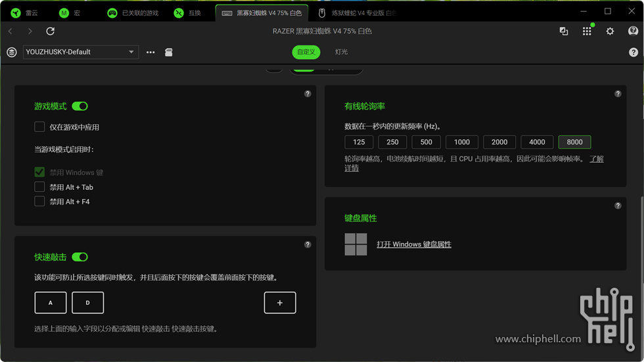The width and height of the screenshot is (644, 362).
Task: Click the profile layers icon
Action: click(x=12, y=52)
